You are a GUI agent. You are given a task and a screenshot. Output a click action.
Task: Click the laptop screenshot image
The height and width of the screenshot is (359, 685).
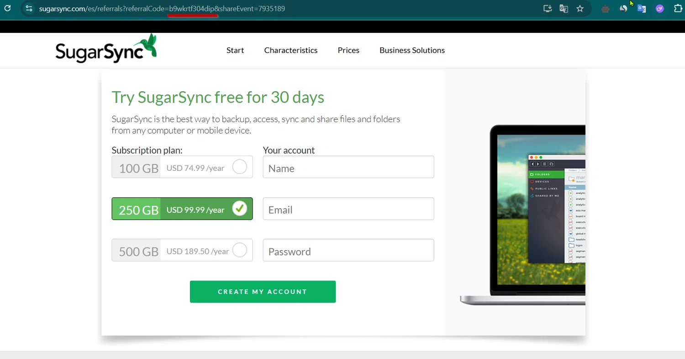[523, 215]
